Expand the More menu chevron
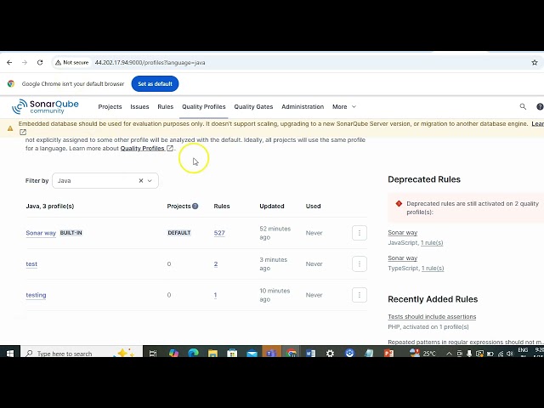This screenshot has height=408, width=544. (x=354, y=106)
